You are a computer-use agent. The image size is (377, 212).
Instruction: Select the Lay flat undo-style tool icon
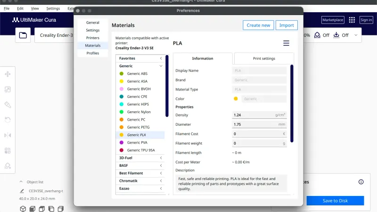pyautogui.click(x=8, y=120)
